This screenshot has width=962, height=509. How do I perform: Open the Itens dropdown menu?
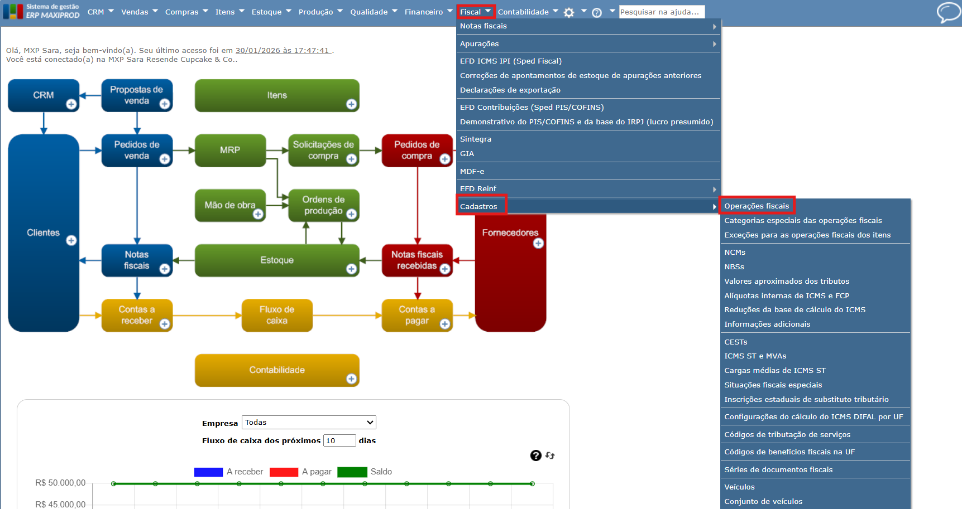pos(230,12)
